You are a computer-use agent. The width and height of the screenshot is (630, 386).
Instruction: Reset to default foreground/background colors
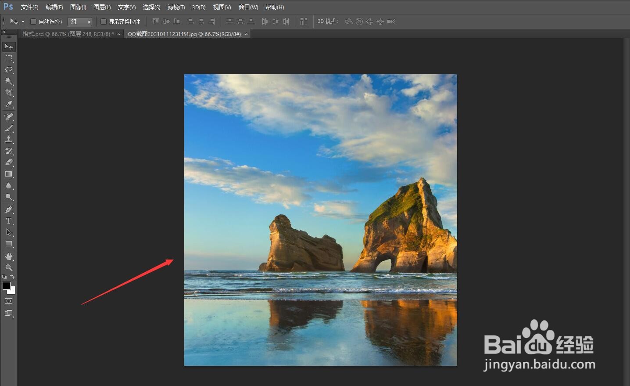pyautogui.click(x=4, y=277)
